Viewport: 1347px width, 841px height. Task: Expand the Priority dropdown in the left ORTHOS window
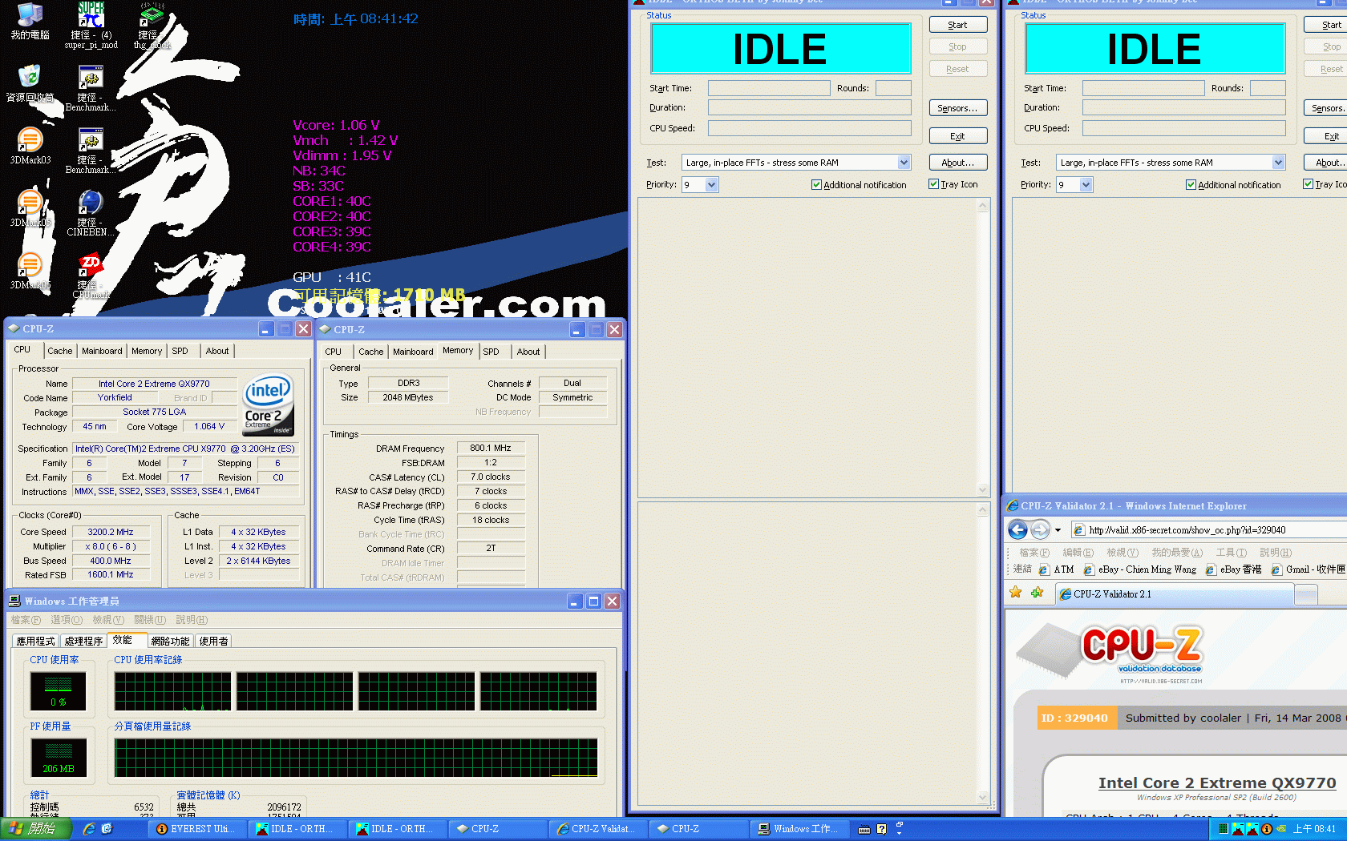[711, 185]
